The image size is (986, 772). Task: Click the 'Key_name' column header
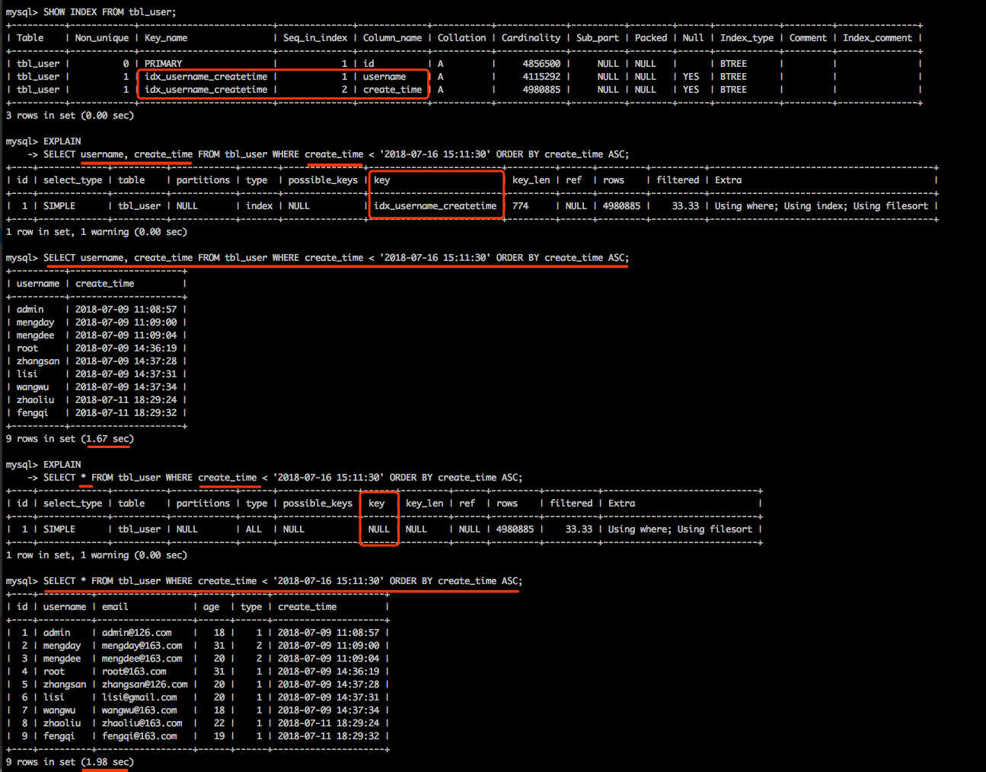[166, 38]
